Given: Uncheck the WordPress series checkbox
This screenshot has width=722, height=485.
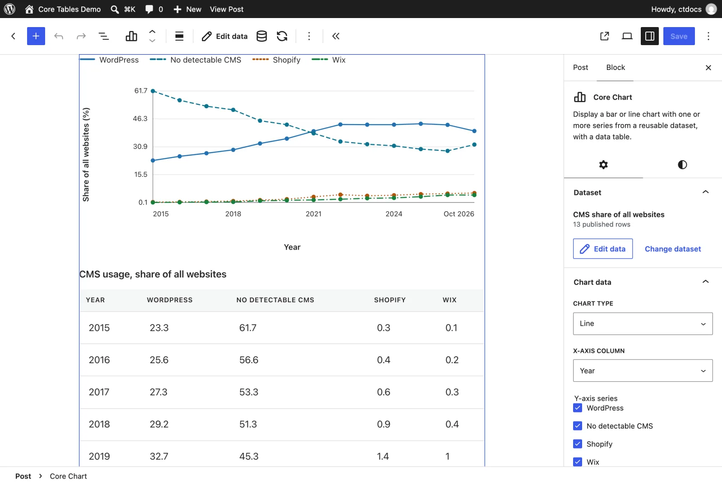Looking at the screenshot, I should click(578, 408).
